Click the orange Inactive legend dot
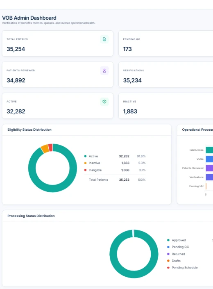The image size is (213, 289). (x=85, y=163)
